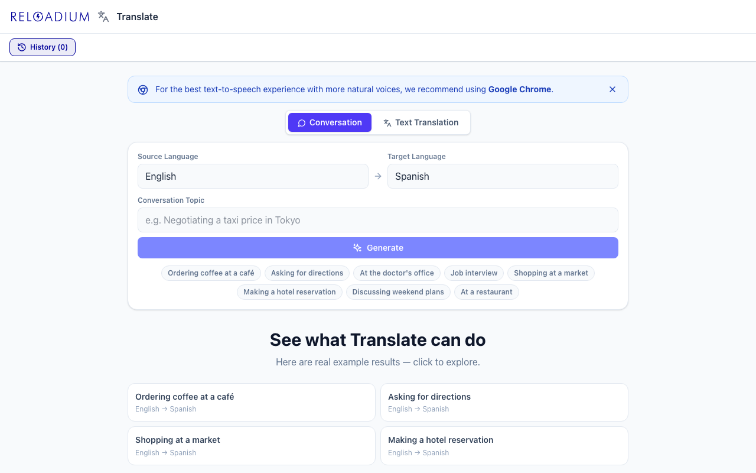Select the Conversation mode tab
Viewport: 756px width, 473px height.
pos(330,122)
